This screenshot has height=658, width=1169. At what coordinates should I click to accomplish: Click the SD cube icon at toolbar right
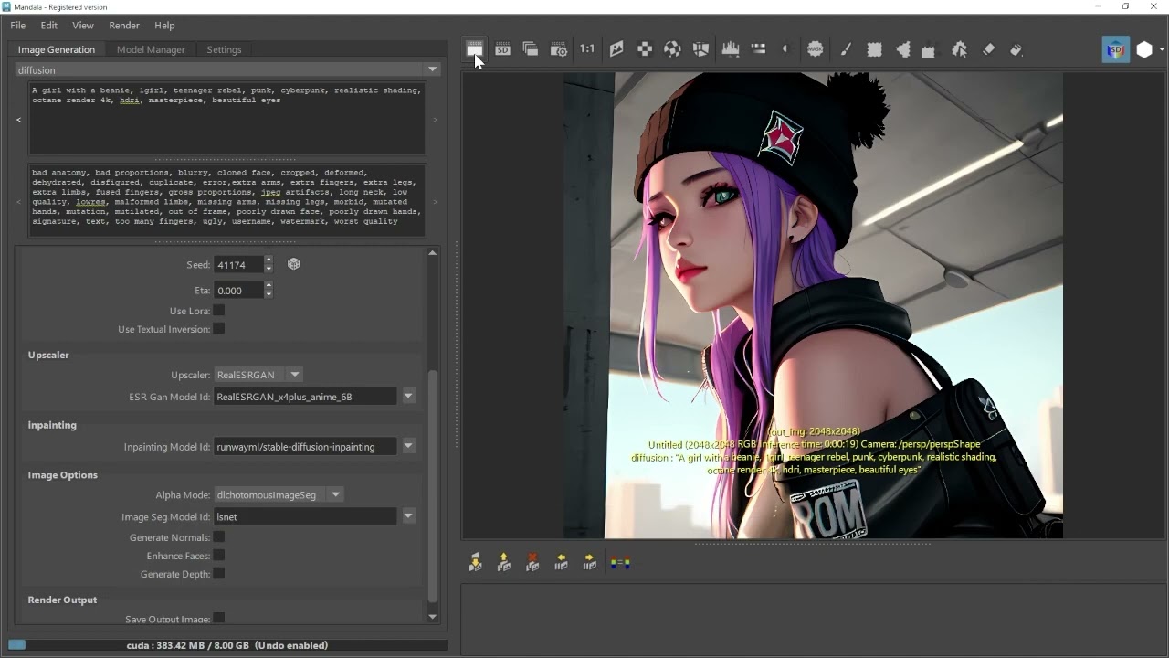[x=1115, y=50]
